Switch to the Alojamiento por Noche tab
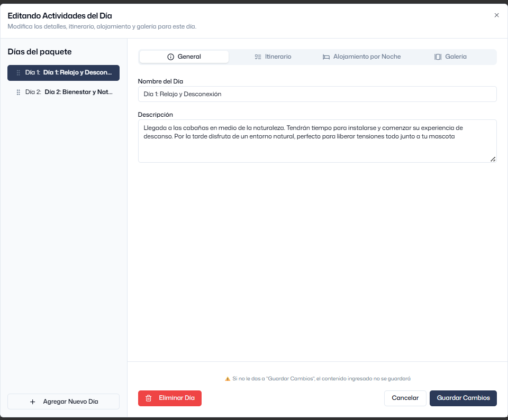Viewport: 508px width, 420px height. 362,56
